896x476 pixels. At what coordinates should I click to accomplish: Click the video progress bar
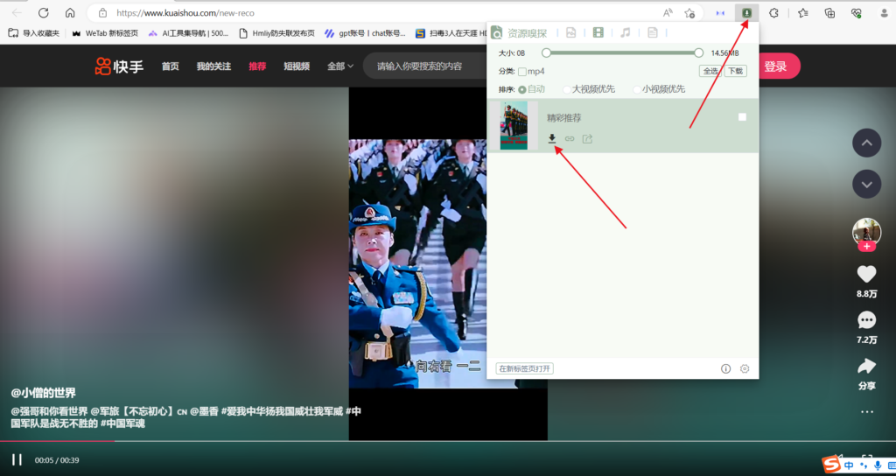tap(448, 441)
